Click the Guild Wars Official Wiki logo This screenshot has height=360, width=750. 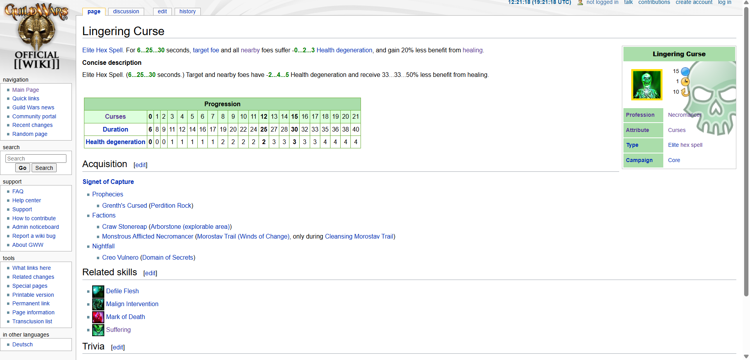point(36,36)
